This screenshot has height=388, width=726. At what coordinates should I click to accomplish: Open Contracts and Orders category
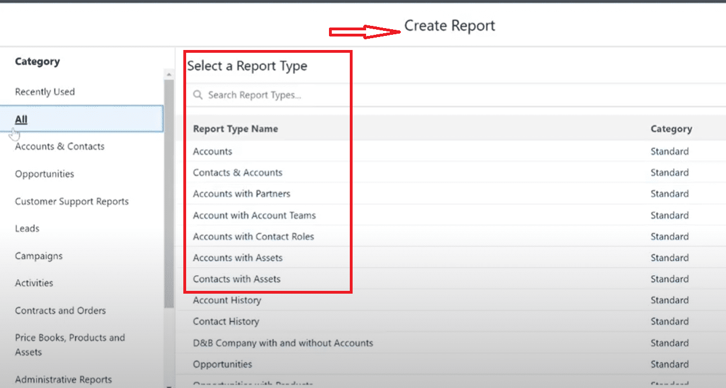(60, 311)
